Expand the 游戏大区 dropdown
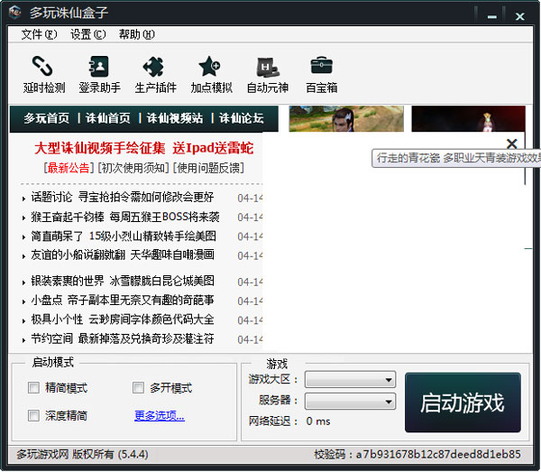541x472 pixels. click(350, 379)
